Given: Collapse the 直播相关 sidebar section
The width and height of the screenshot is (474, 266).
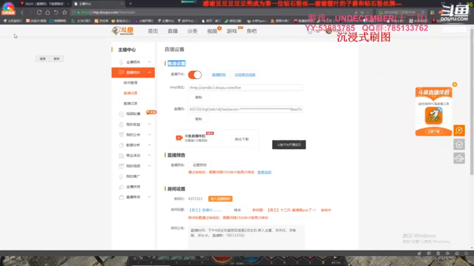Looking at the screenshot, I should (x=149, y=72).
